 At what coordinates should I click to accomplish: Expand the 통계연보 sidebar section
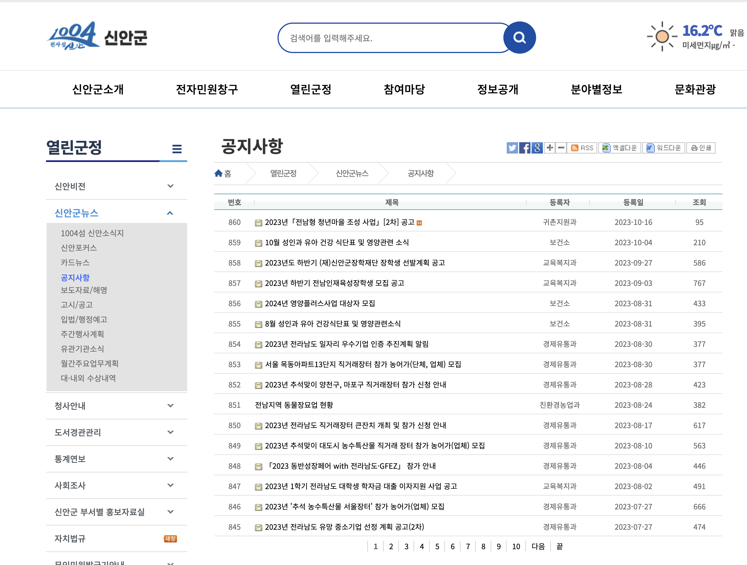(x=171, y=459)
